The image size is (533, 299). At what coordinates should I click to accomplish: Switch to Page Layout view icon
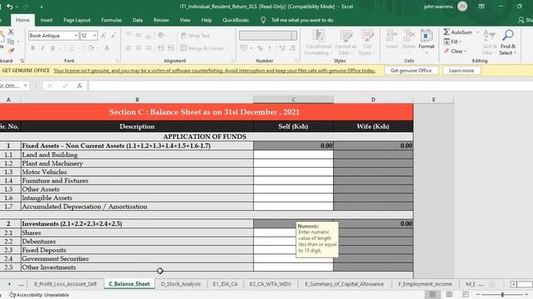pyautogui.click(x=449, y=294)
